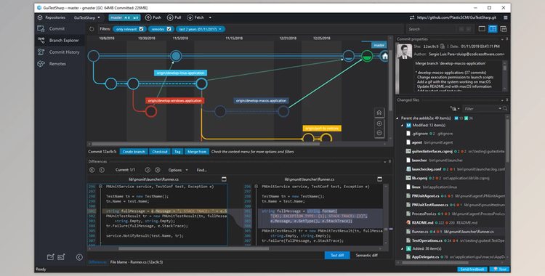Go to the previous difference
Image resolution: width=545 pixels, height=276 pixels.
[102, 170]
